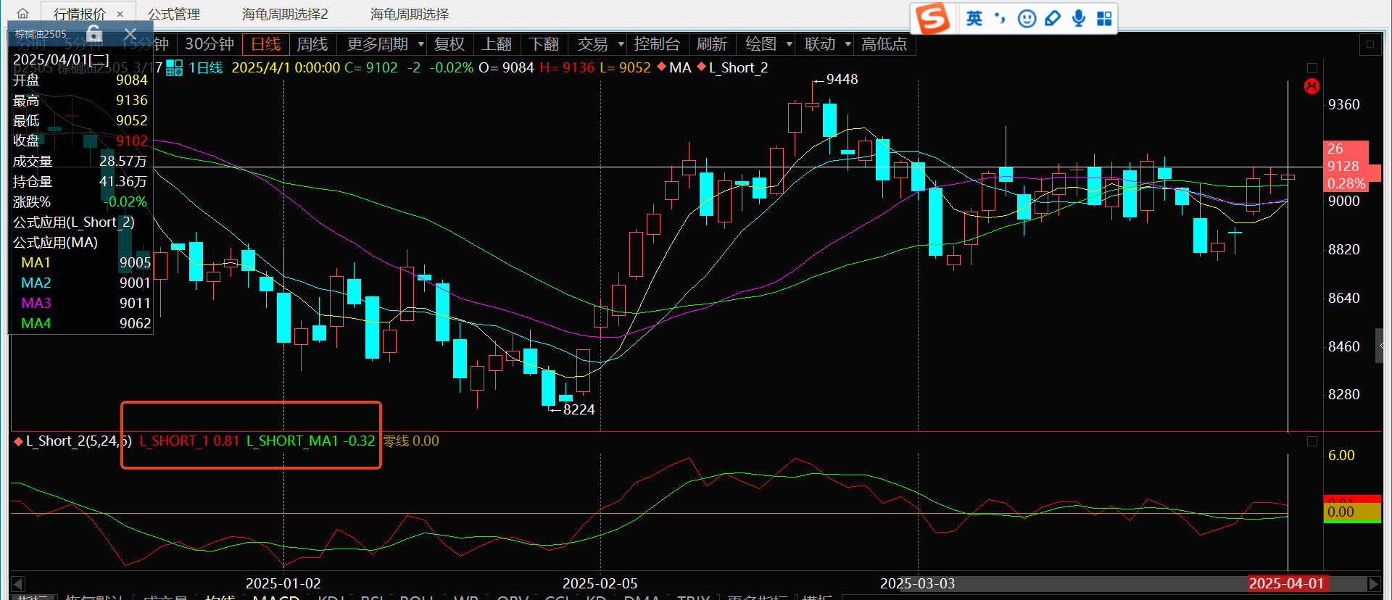Close the 行情报价 tab
Image resolution: width=1392 pixels, height=600 pixels.
tap(120, 14)
